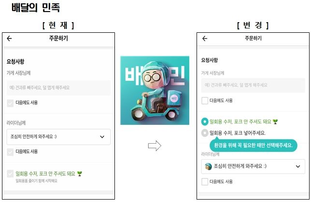Expand left '조심히 안전하게 와주세요' dropdown chevron

(x=102, y=137)
